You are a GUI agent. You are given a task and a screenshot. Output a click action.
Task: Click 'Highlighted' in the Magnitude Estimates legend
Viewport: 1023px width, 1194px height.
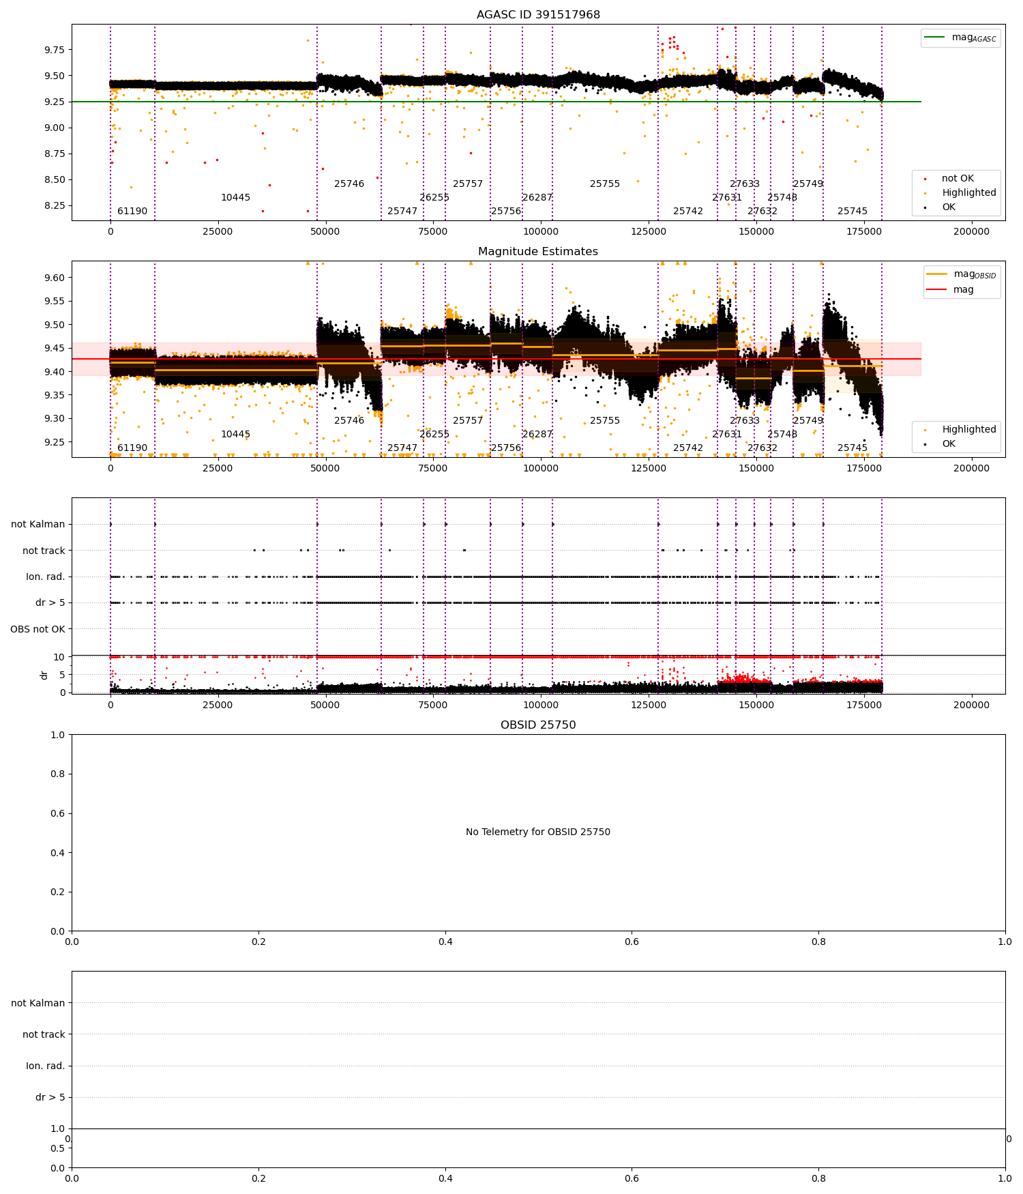point(969,430)
